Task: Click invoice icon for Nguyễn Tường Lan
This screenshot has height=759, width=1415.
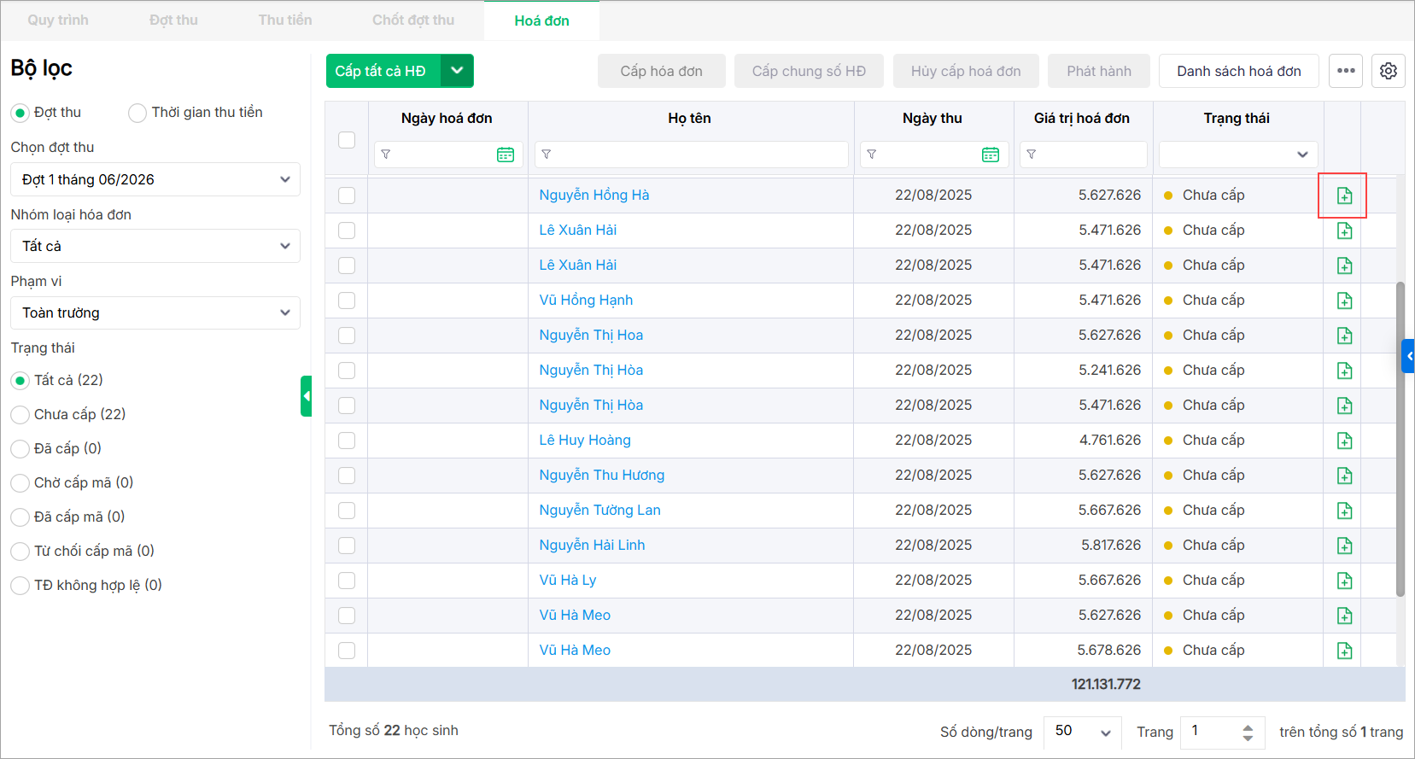Action: 1344,511
